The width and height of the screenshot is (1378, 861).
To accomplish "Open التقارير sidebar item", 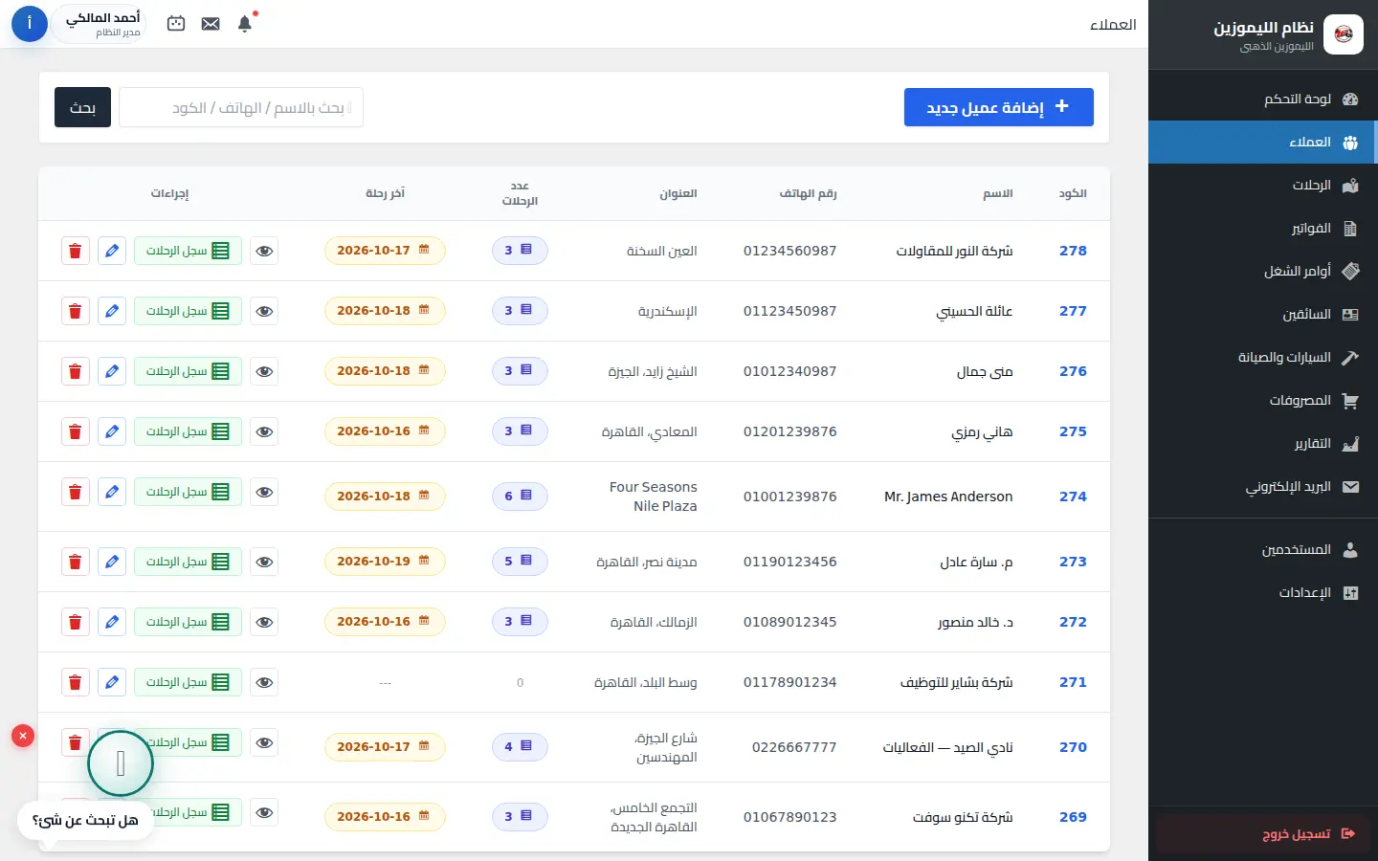I will coord(1263,443).
